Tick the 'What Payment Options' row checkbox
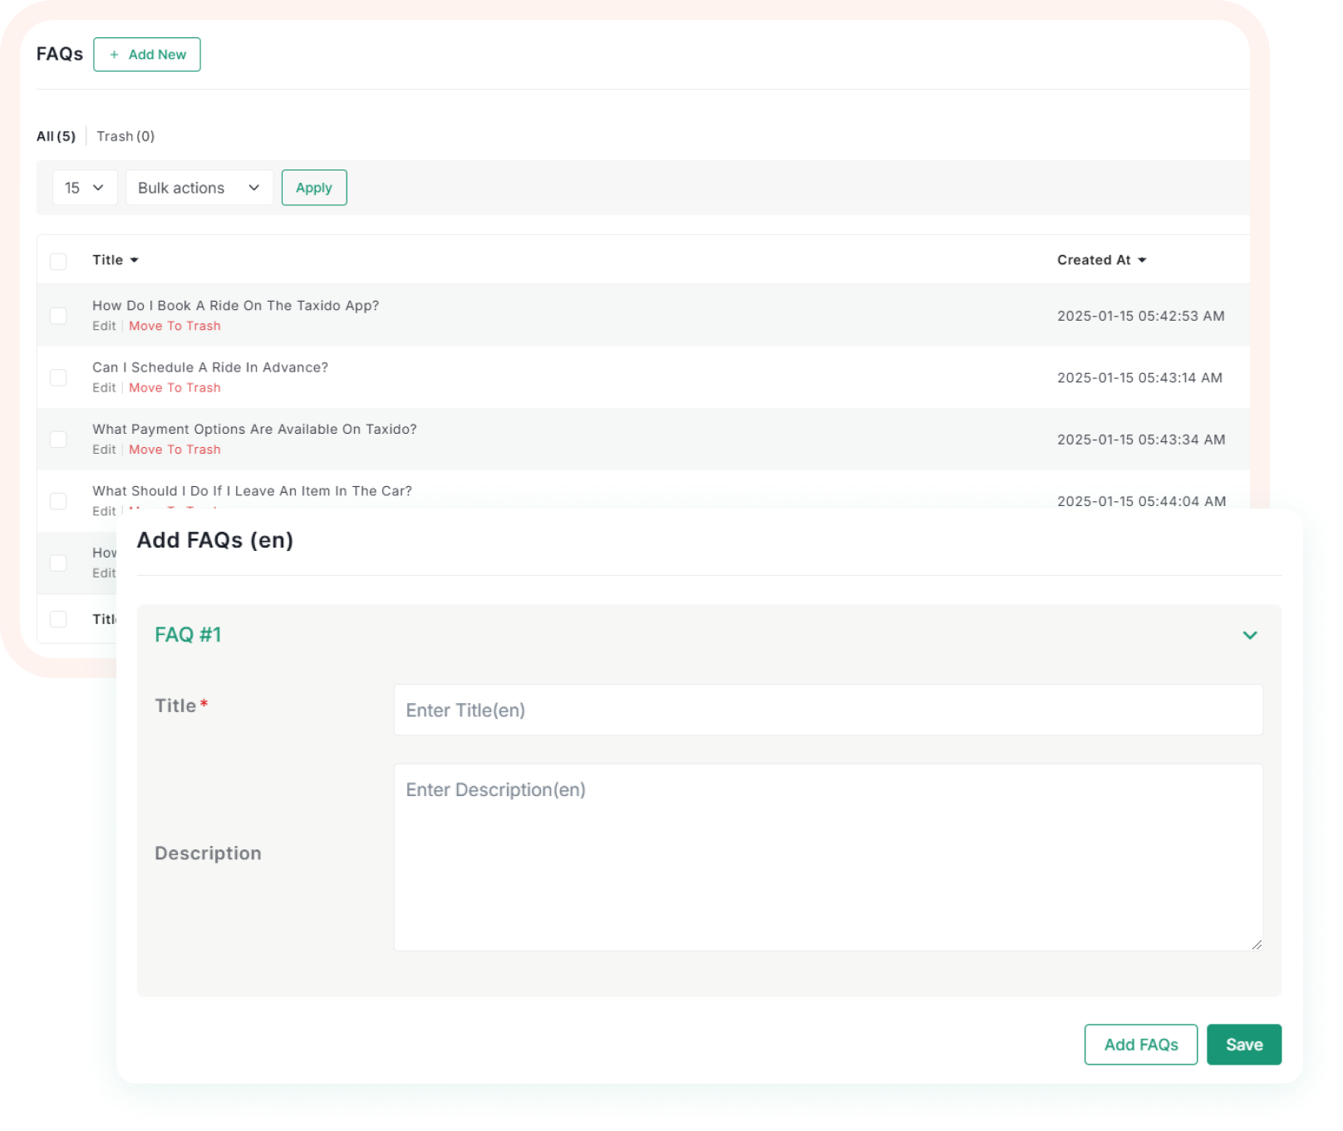This screenshot has height=1131, width=1343. 58,440
